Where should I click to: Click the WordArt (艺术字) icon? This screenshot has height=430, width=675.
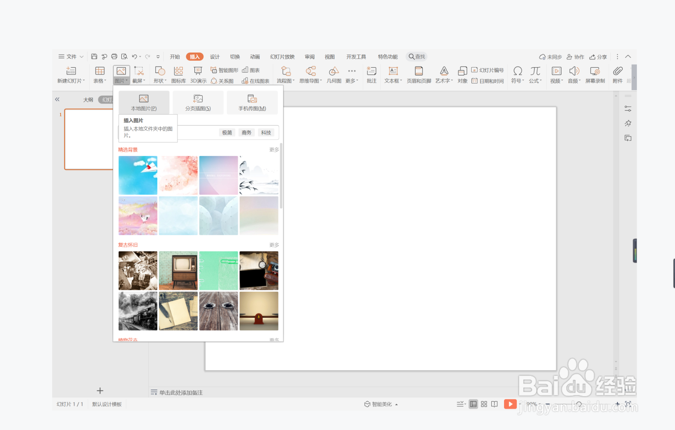(444, 71)
